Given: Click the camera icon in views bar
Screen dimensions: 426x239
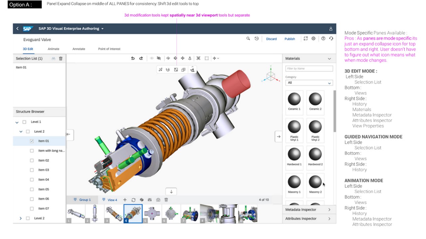Looking at the screenshot, I should [158, 200].
